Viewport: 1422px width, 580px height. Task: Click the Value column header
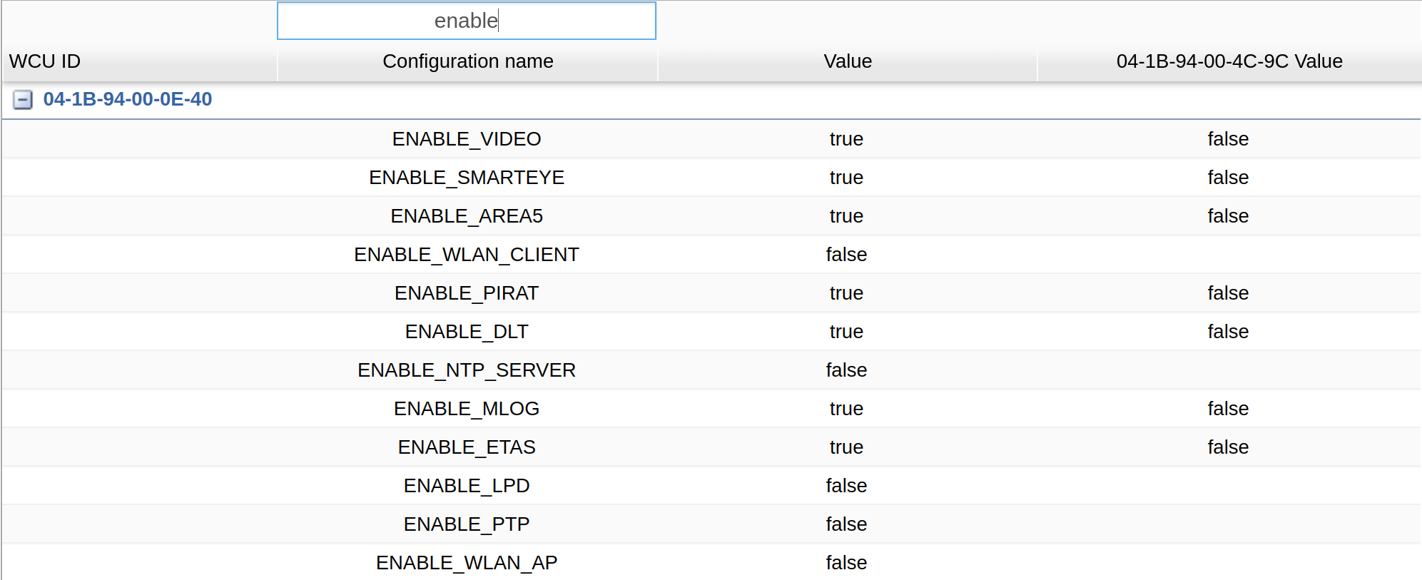coord(847,61)
